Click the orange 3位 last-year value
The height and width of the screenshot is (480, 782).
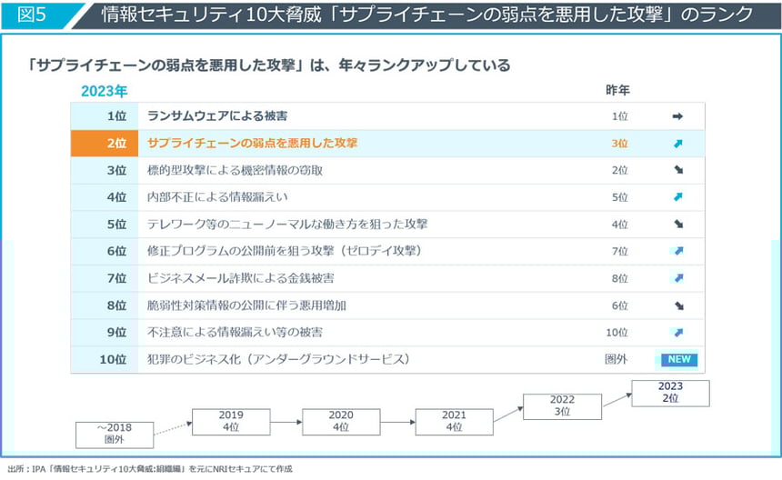tap(619, 144)
